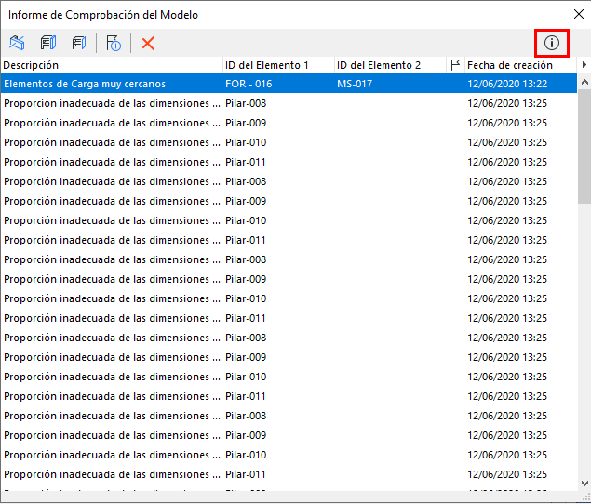Sort by Fecha de creación header

520,65
